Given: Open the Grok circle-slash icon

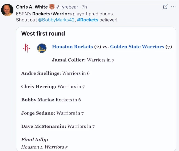Looking at the screenshot, I should point(165,7).
